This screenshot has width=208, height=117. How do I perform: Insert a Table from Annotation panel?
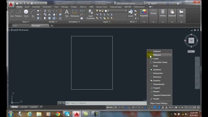[x=82, y=18]
